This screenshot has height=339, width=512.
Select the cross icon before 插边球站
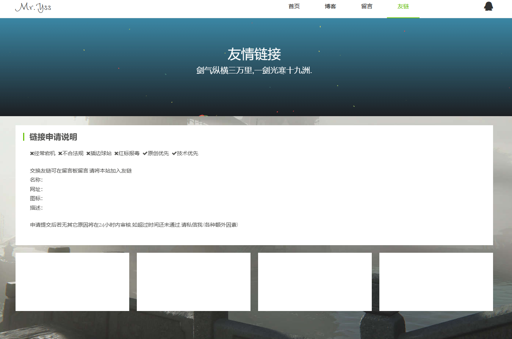tap(88, 154)
